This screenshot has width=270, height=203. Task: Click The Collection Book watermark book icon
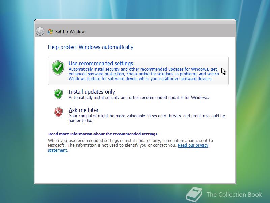(x=194, y=194)
